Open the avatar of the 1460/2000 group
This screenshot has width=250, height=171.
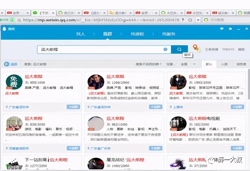pos(96,164)
